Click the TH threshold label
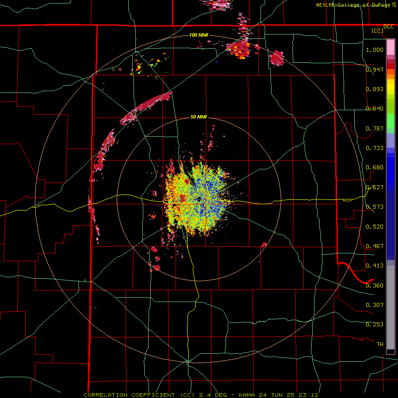 380,344
